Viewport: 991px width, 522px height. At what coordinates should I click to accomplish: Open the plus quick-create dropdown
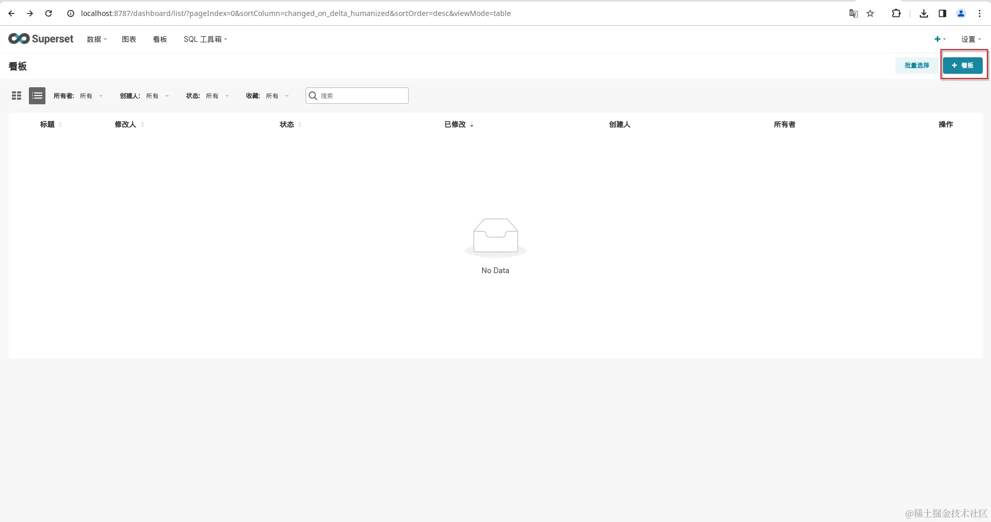(940, 39)
